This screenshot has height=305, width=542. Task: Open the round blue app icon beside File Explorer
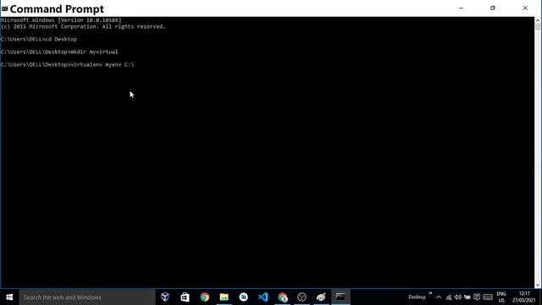pyautogui.click(x=244, y=297)
